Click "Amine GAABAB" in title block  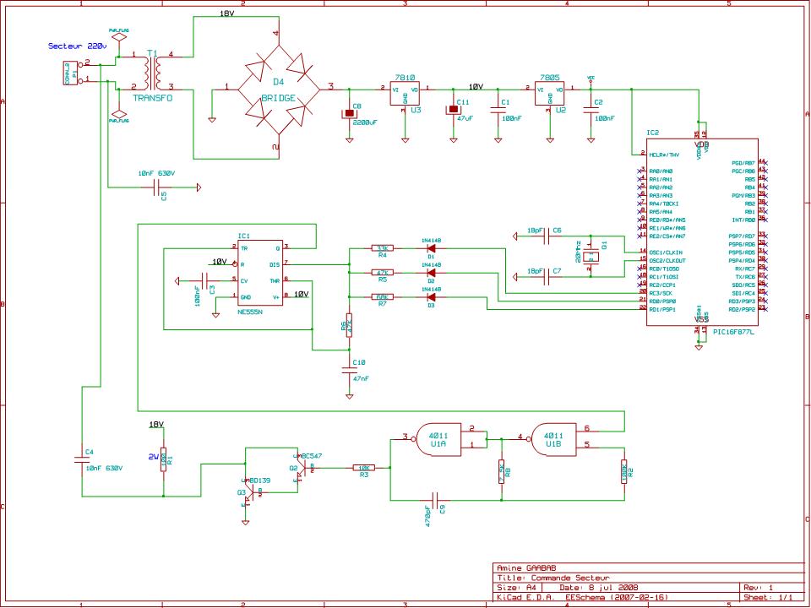pos(526,567)
